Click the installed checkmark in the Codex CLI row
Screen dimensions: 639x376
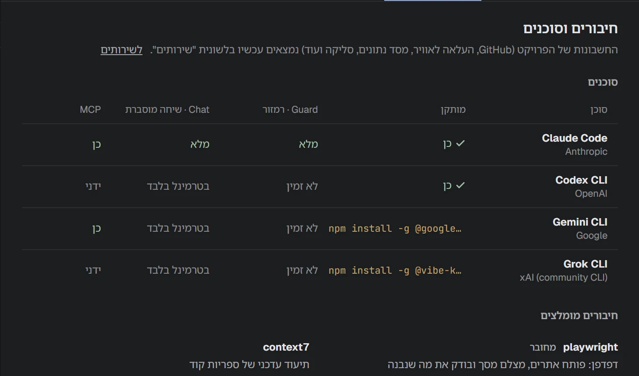click(460, 185)
